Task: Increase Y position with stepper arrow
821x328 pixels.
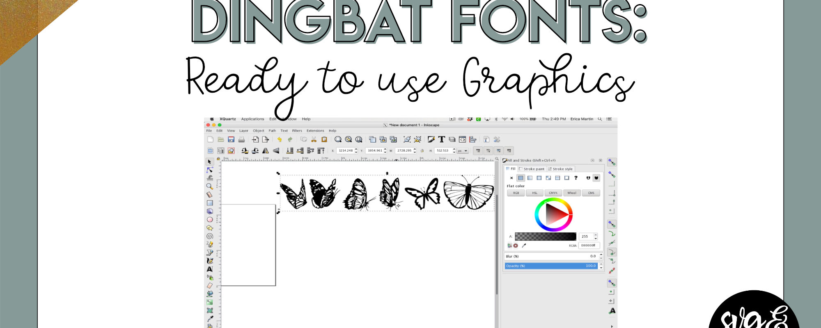Action: click(x=385, y=149)
